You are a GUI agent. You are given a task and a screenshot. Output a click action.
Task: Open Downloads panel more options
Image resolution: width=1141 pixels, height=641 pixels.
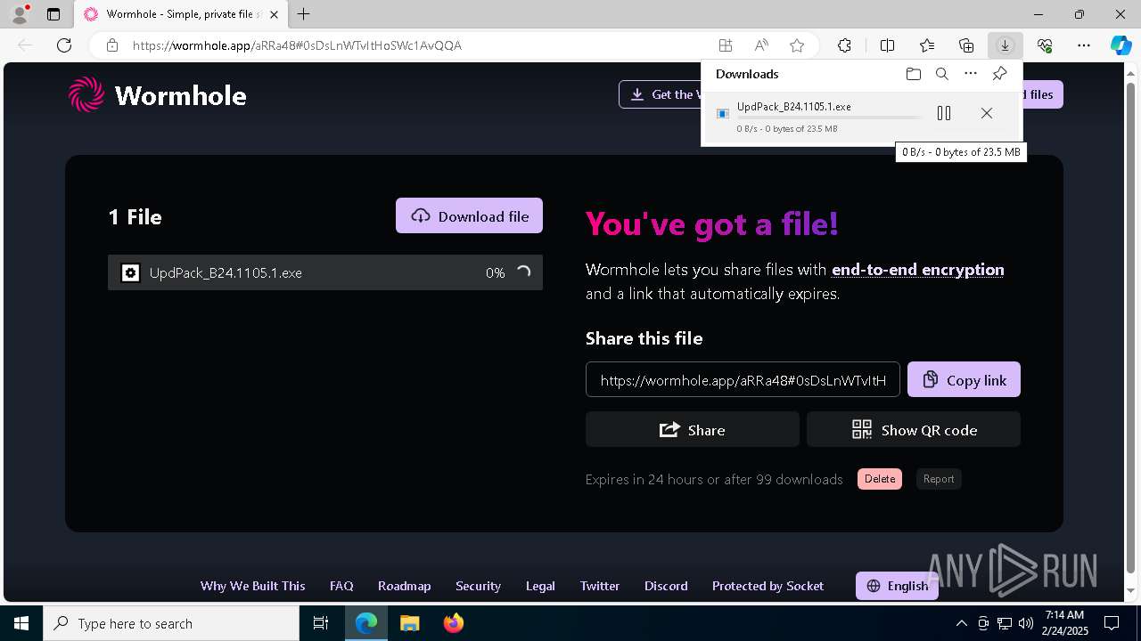click(971, 74)
